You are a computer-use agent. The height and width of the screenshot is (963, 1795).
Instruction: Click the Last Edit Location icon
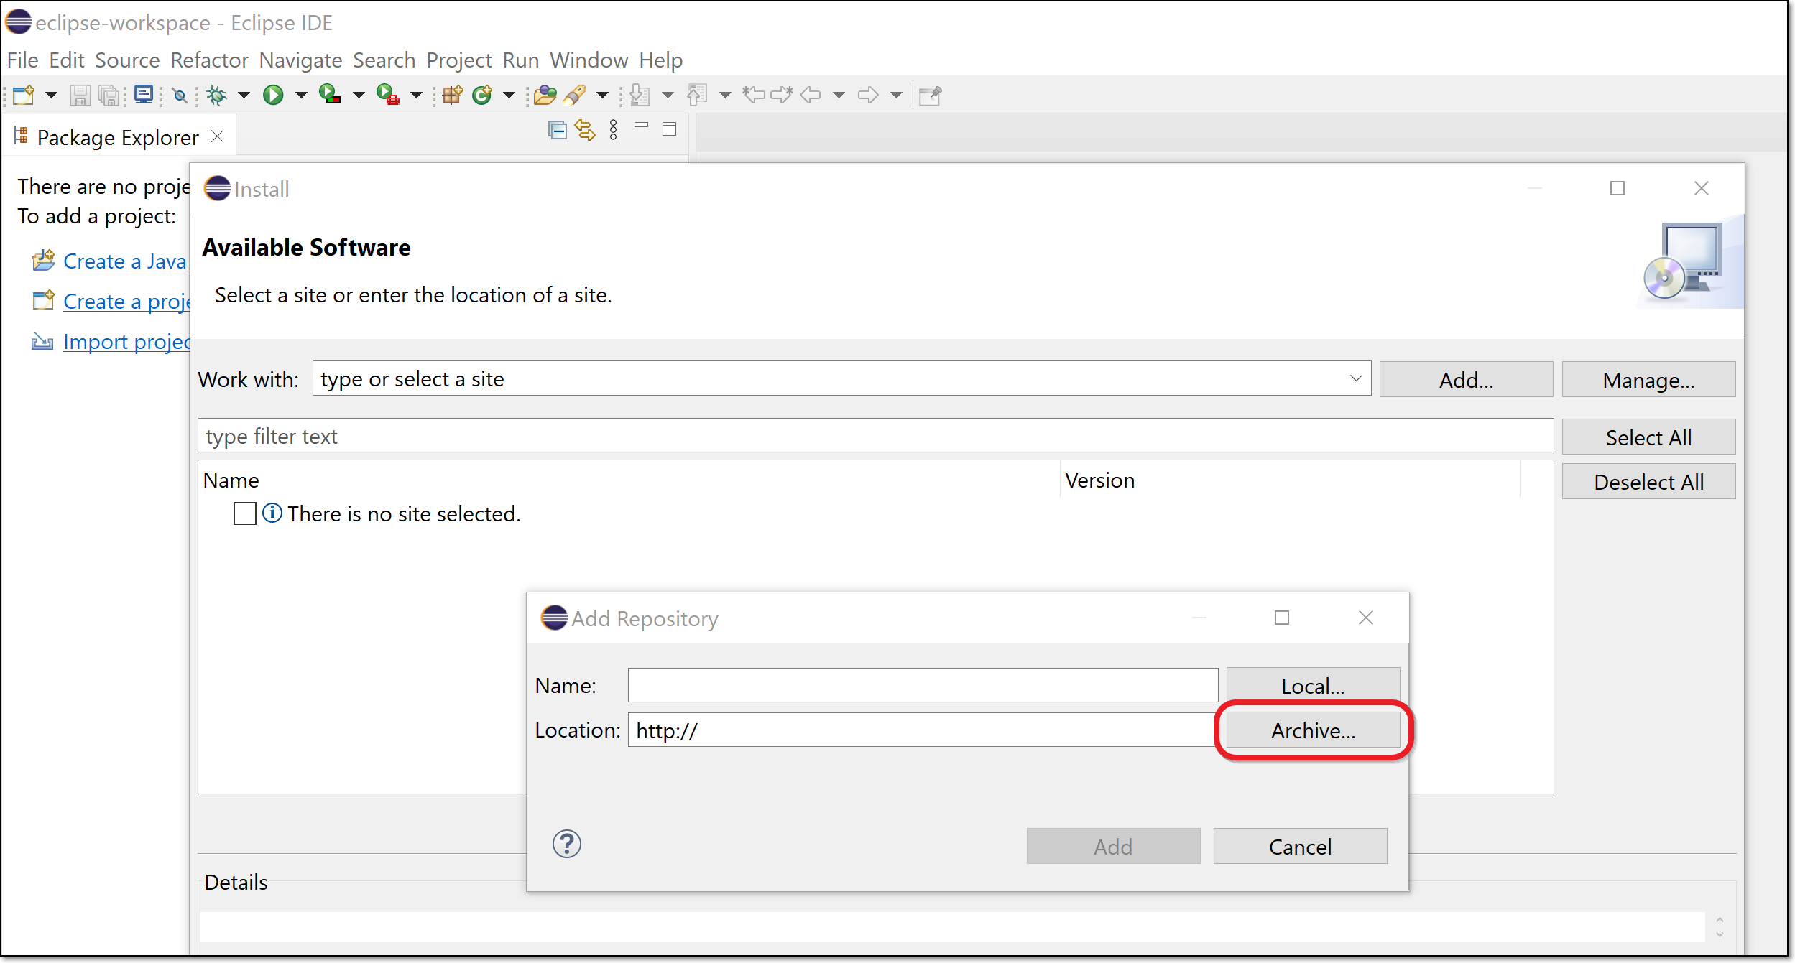[754, 95]
